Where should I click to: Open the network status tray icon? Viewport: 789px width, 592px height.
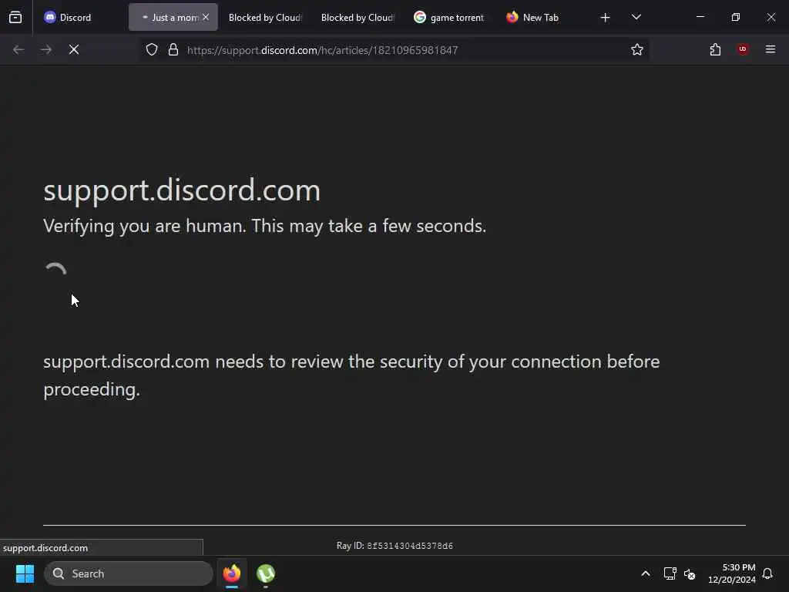tap(670, 573)
